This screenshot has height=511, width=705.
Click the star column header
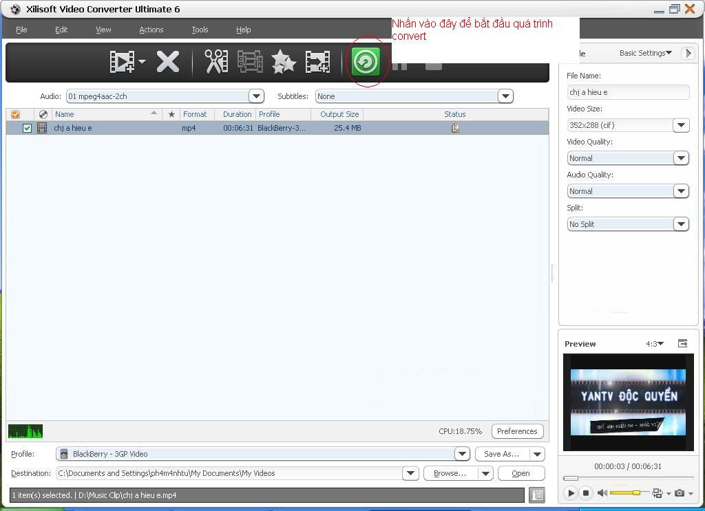tap(171, 114)
